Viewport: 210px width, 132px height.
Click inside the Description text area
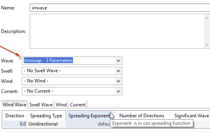point(117,31)
